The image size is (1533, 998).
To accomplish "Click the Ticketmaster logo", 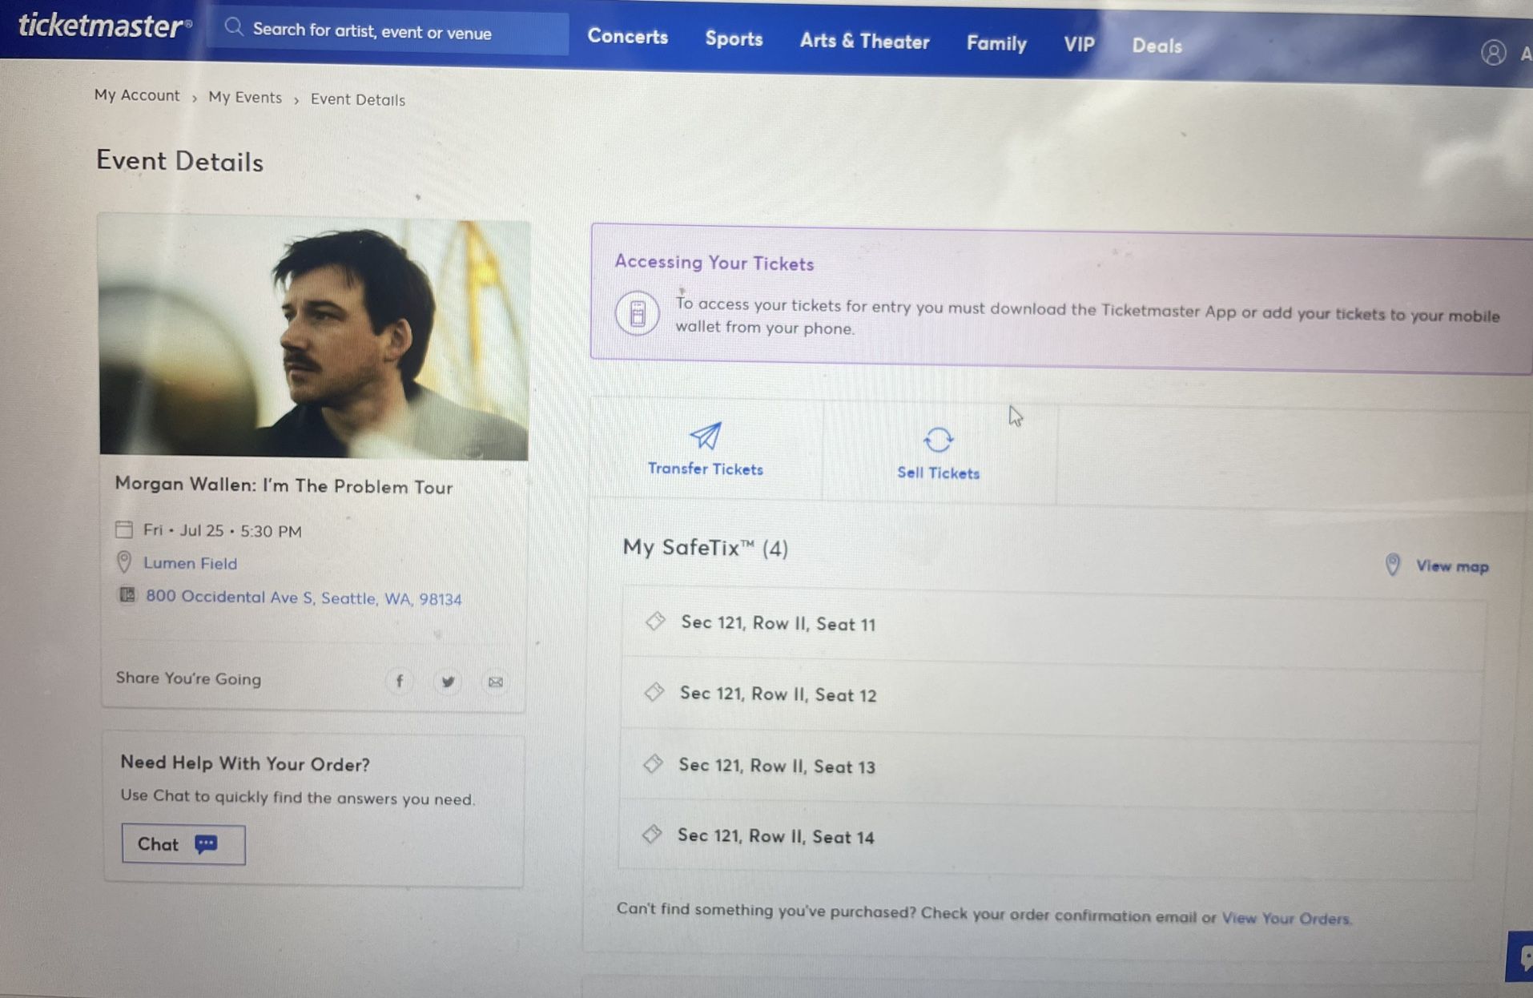I will 105,26.
